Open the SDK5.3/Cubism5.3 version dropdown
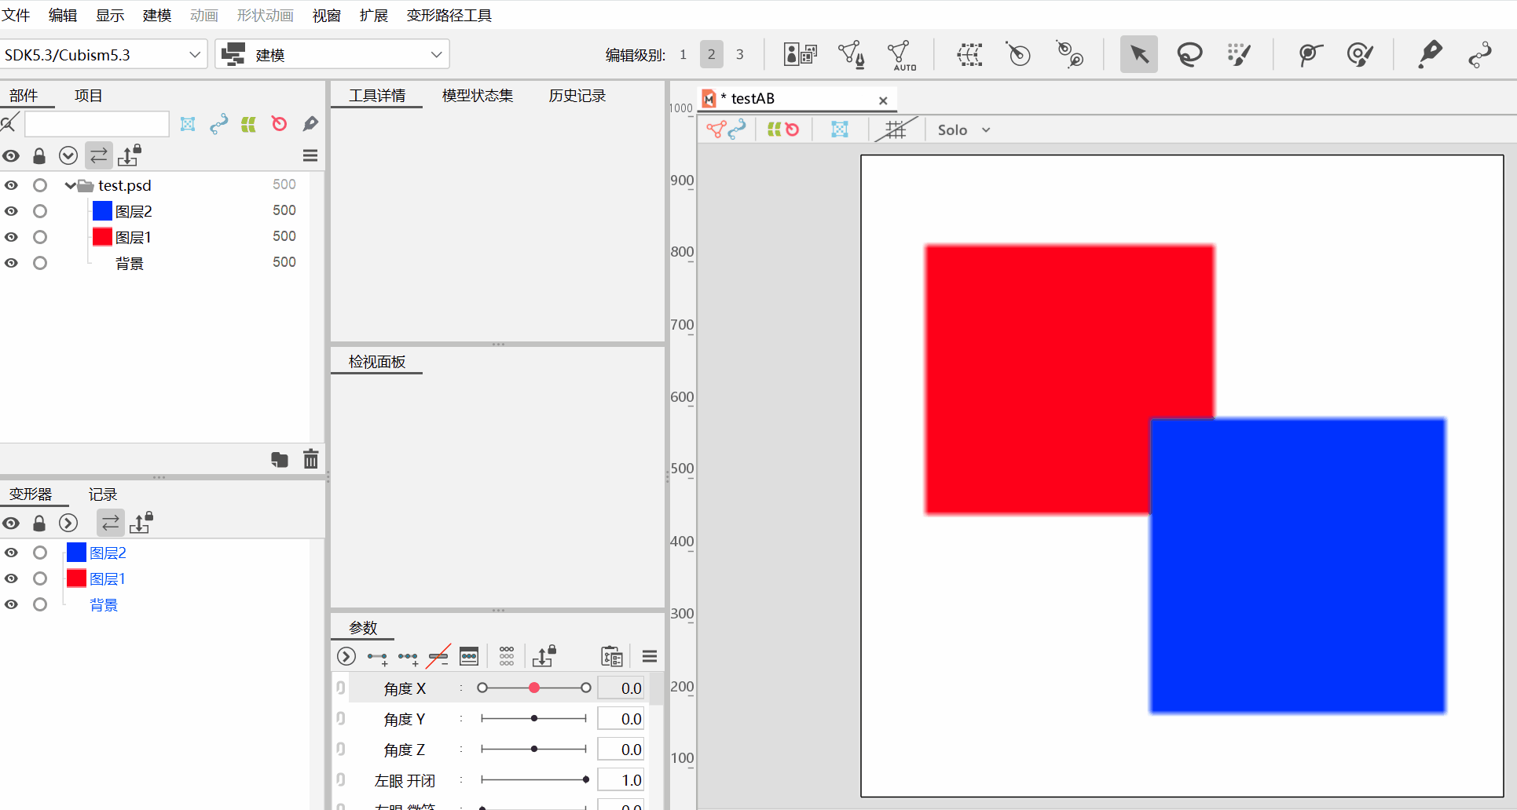This screenshot has height=810, width=1517. pyautogui.click(x=104, y=55)
